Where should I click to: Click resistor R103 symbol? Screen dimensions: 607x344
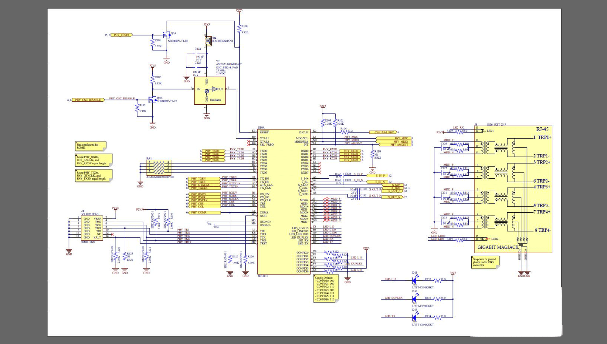tap(137, 108)
